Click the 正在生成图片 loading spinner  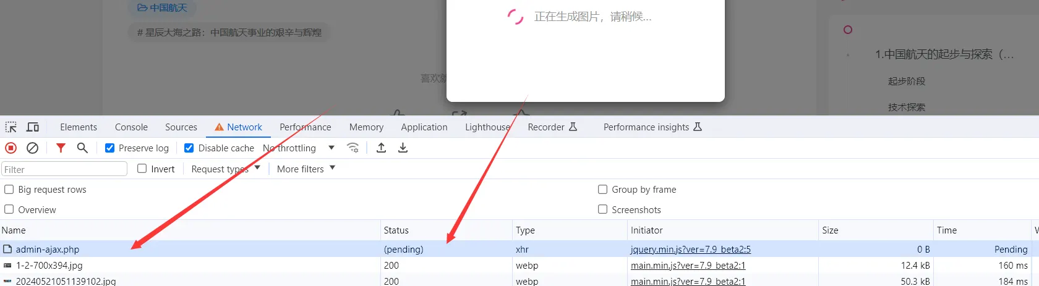tap(515, 17)
